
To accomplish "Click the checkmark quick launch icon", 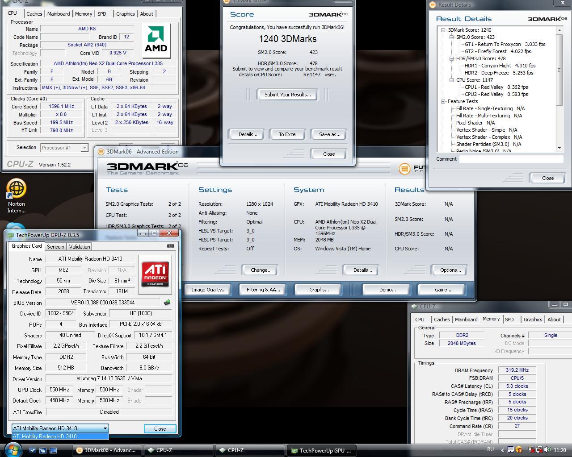I will (x=32, y=450).
